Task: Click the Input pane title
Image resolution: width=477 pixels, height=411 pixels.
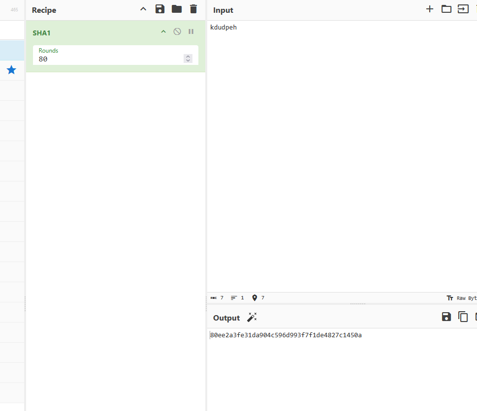Action: click(223, 10)
